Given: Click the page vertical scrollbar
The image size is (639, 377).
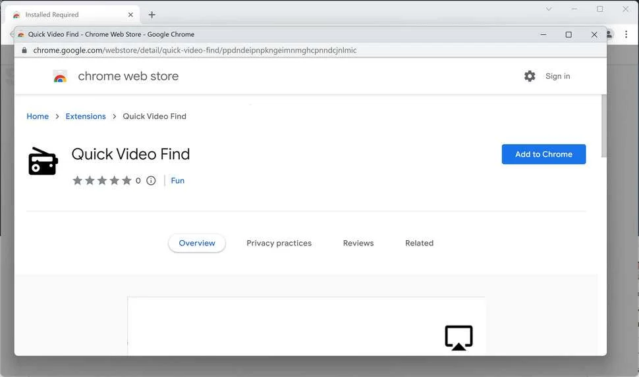Looking at the screenshot, I should 604,126.
